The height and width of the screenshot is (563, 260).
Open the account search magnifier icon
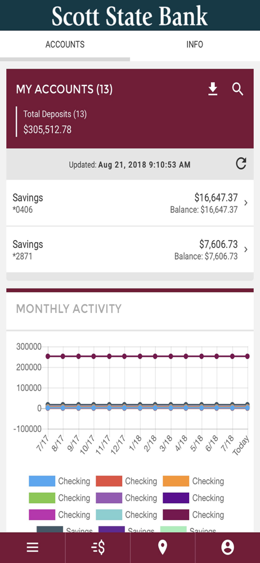coord(237,89)
